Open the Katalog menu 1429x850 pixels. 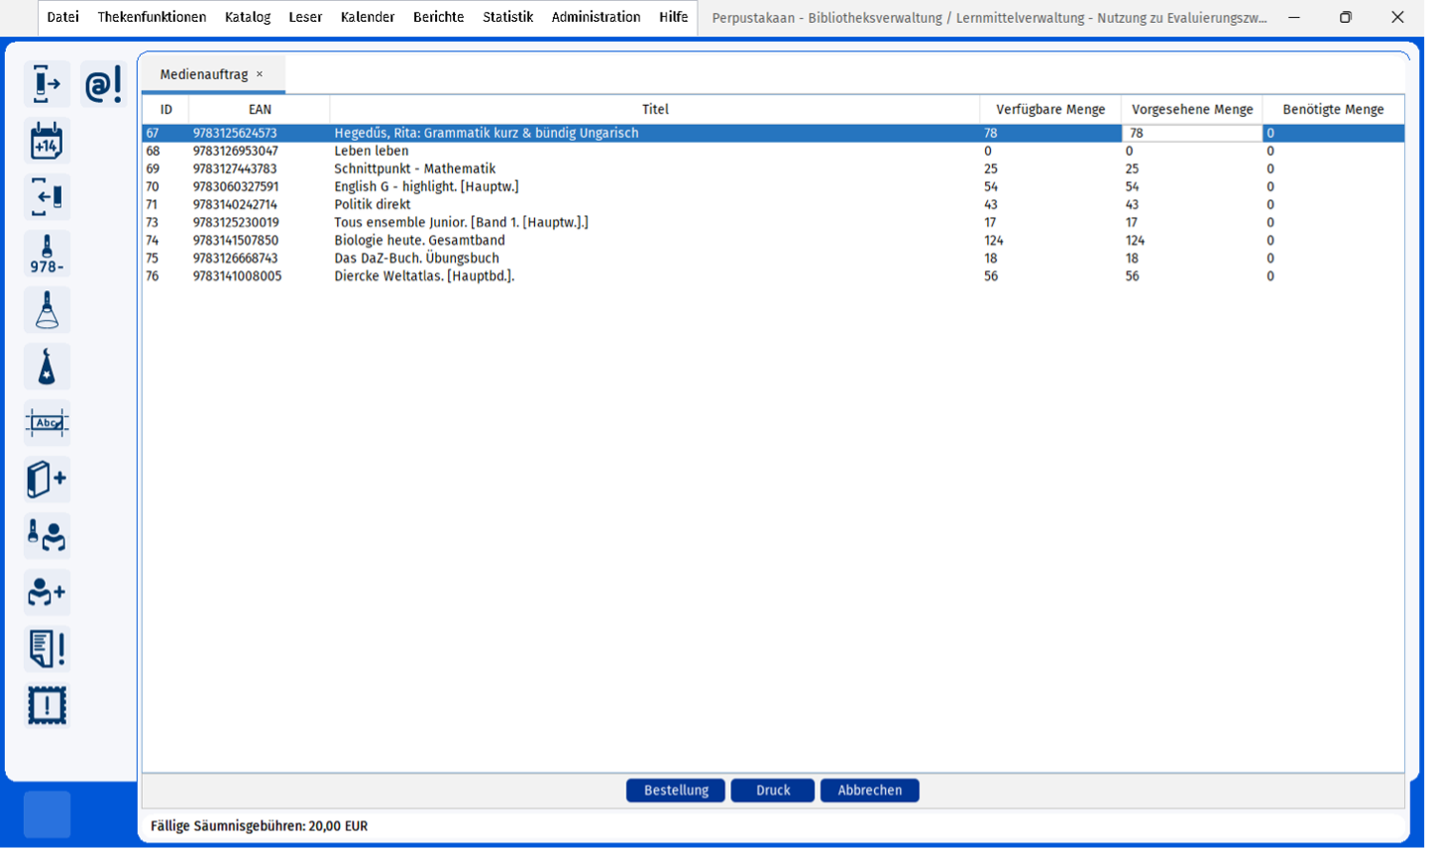(x=248, y=17)
